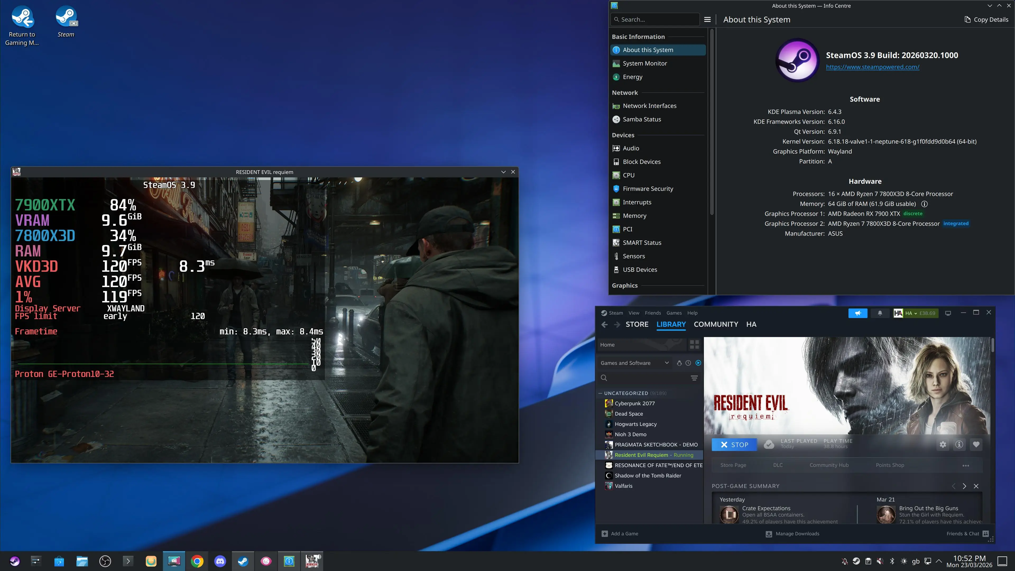Select System Monitor in Info Centre
Screen dimensions: 1015x571
[x=658, y=63]
